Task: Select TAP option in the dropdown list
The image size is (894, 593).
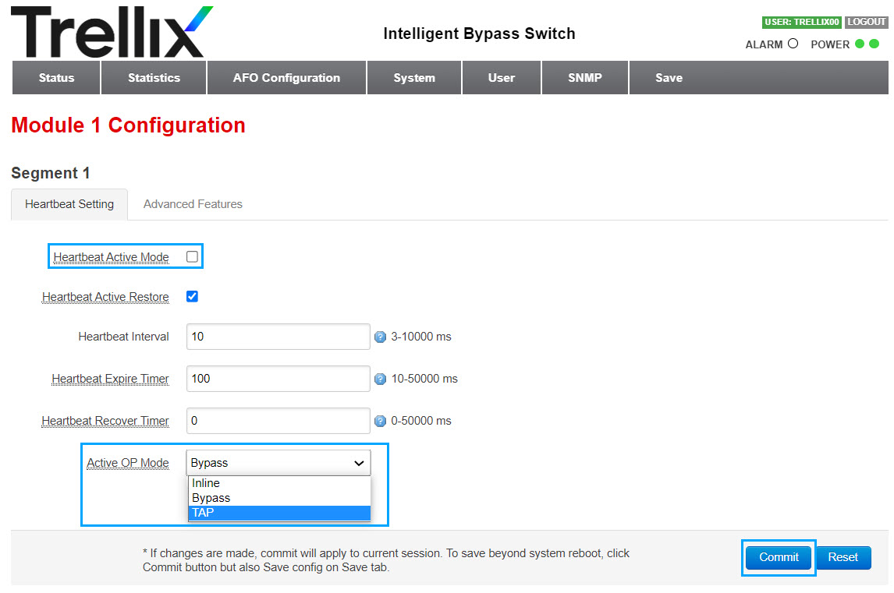Action: click(x=279, y=513)
